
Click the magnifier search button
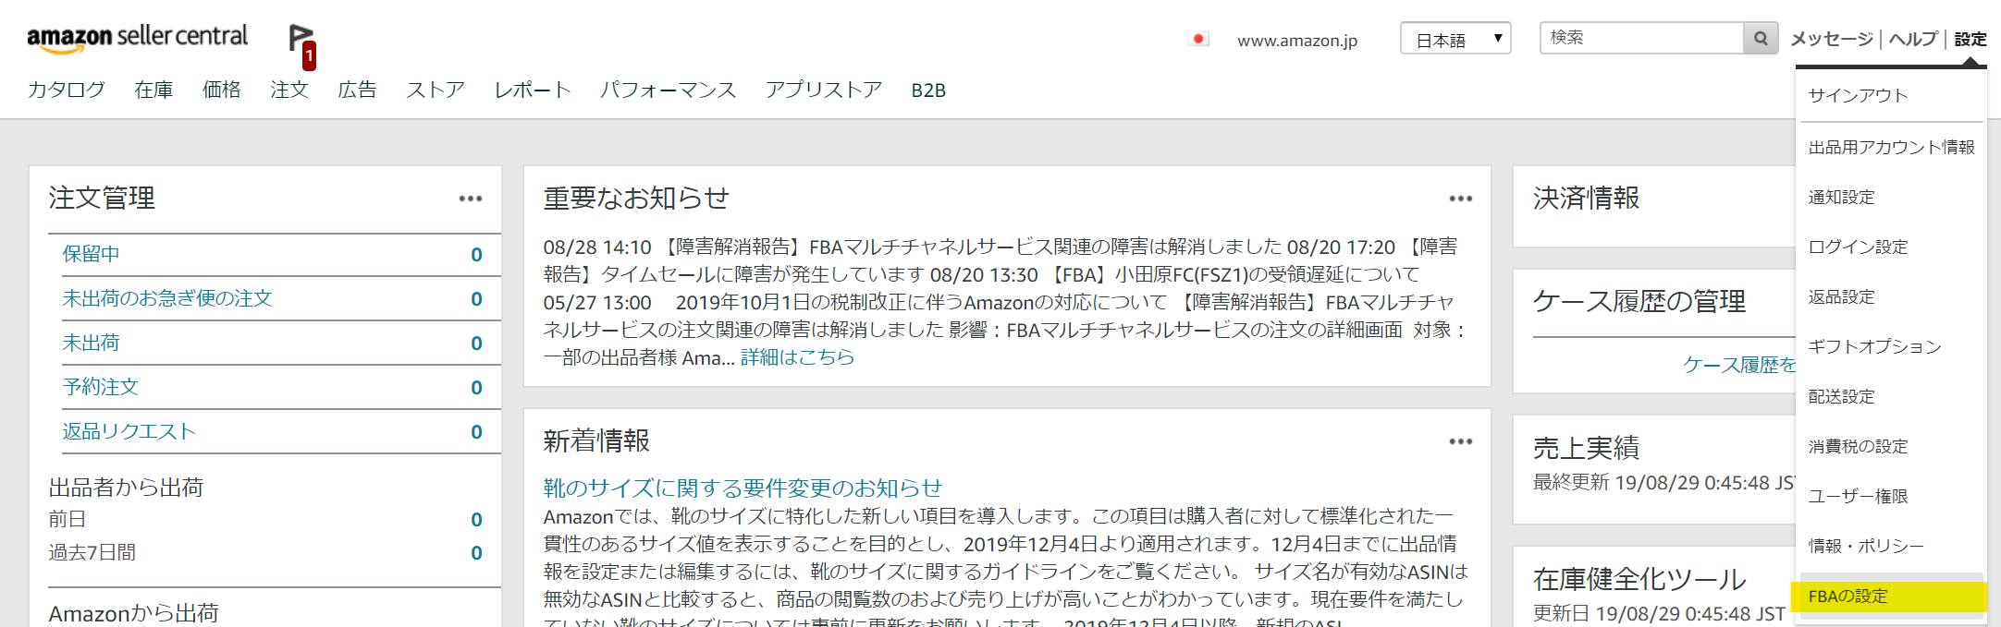pos(1761,38)
